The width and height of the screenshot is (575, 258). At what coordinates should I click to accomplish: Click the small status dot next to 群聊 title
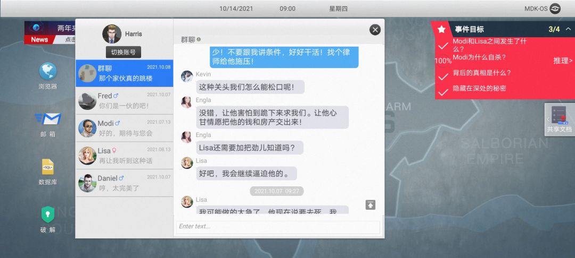[x=199, y=39]
